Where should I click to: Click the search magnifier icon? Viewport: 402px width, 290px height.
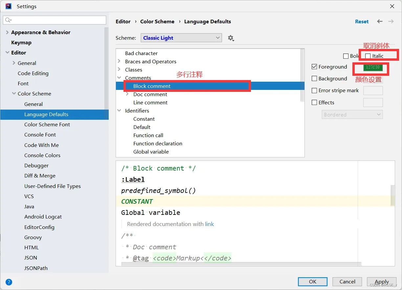coord(8,20)
